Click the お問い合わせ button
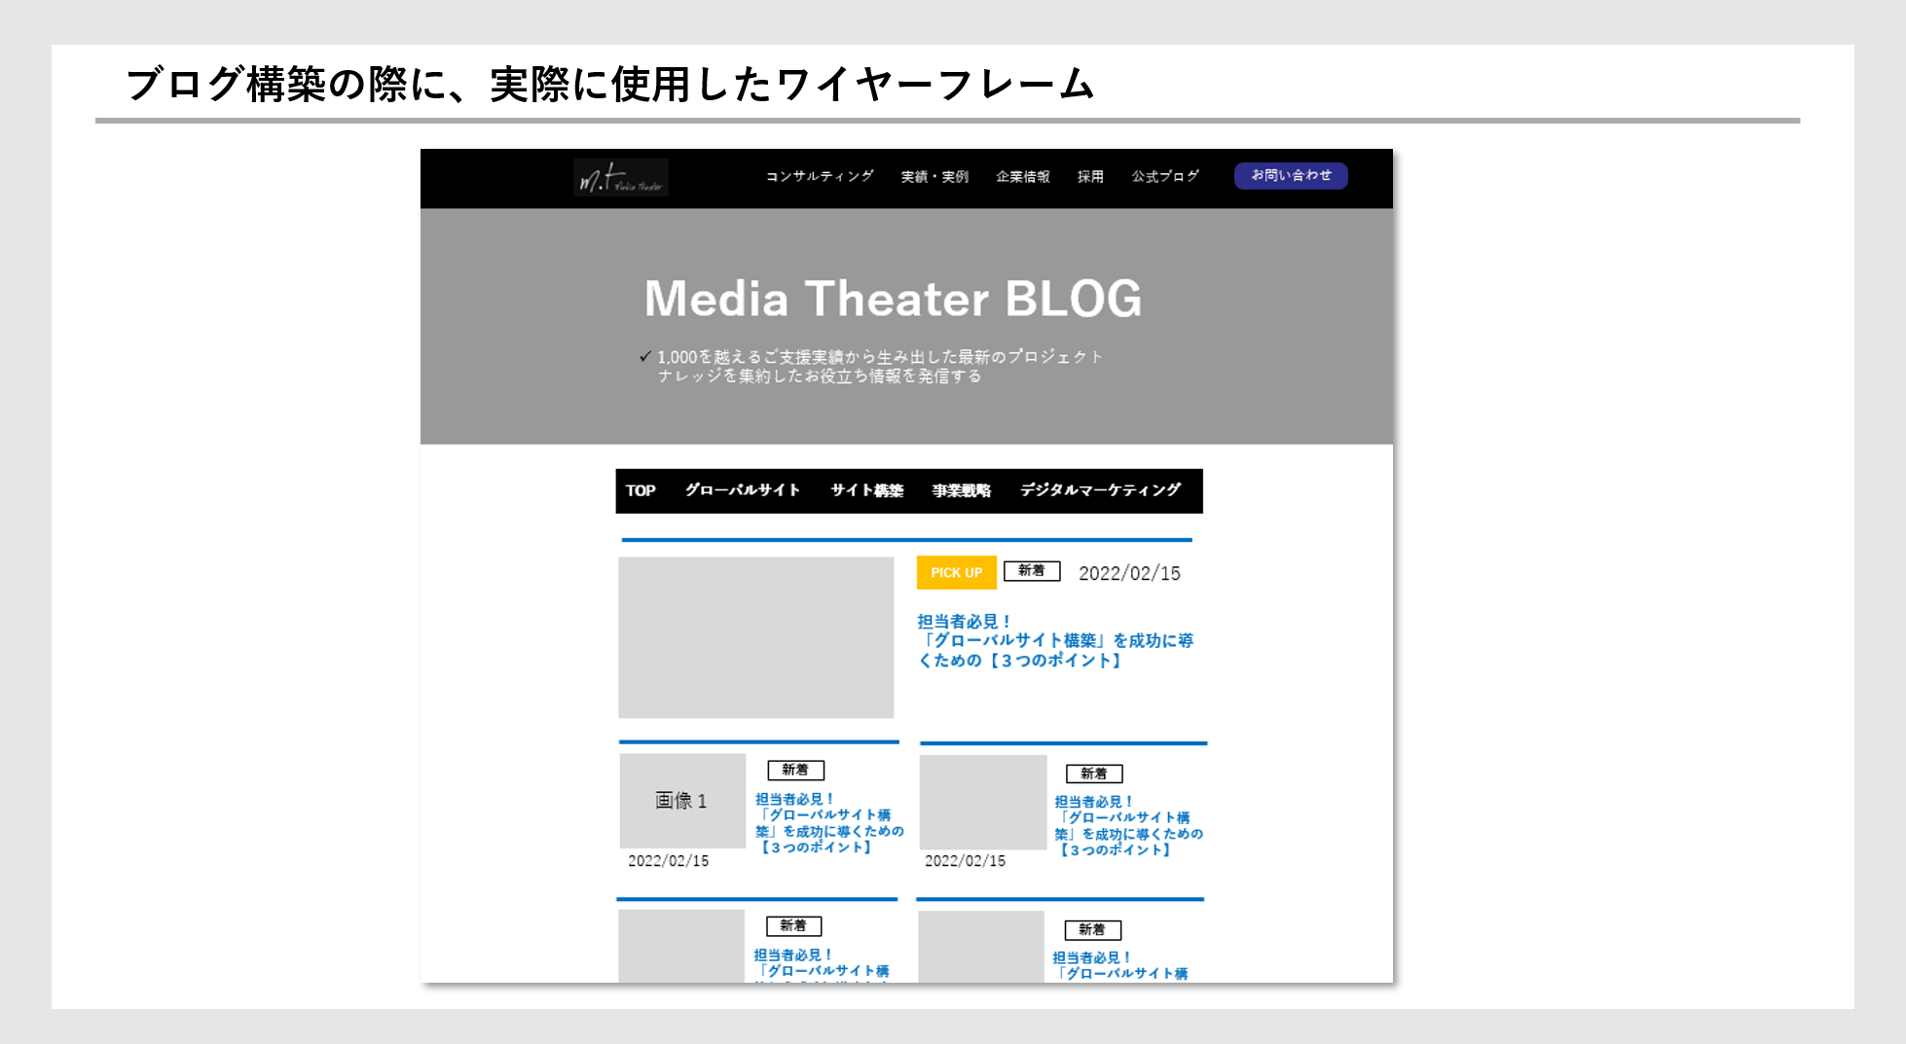 click(1291, 176)
